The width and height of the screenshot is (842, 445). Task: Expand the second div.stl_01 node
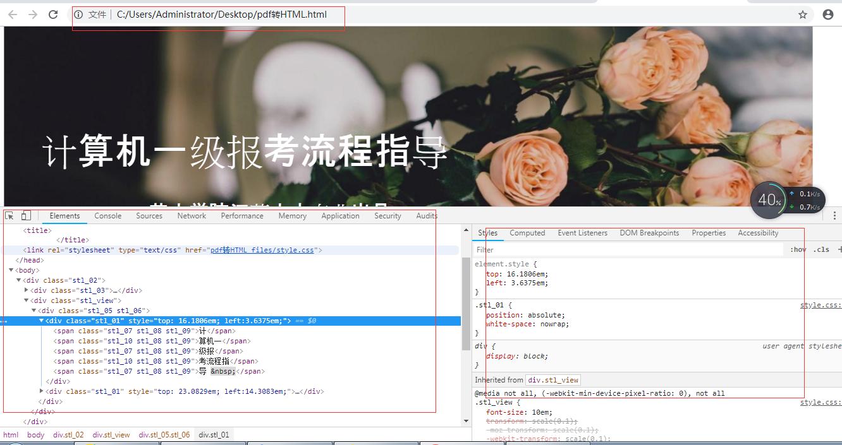click(41, 391)
